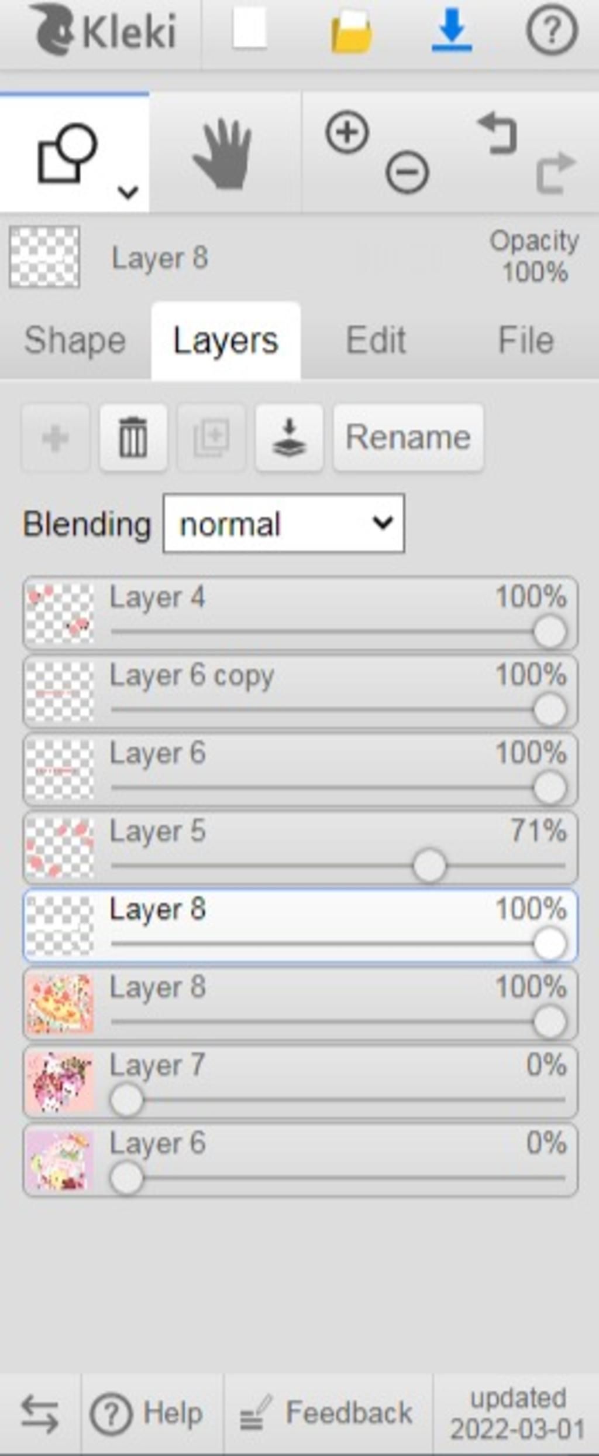Create a new blank image
This screenshot has width=599, height=1456.
(250, 29)
